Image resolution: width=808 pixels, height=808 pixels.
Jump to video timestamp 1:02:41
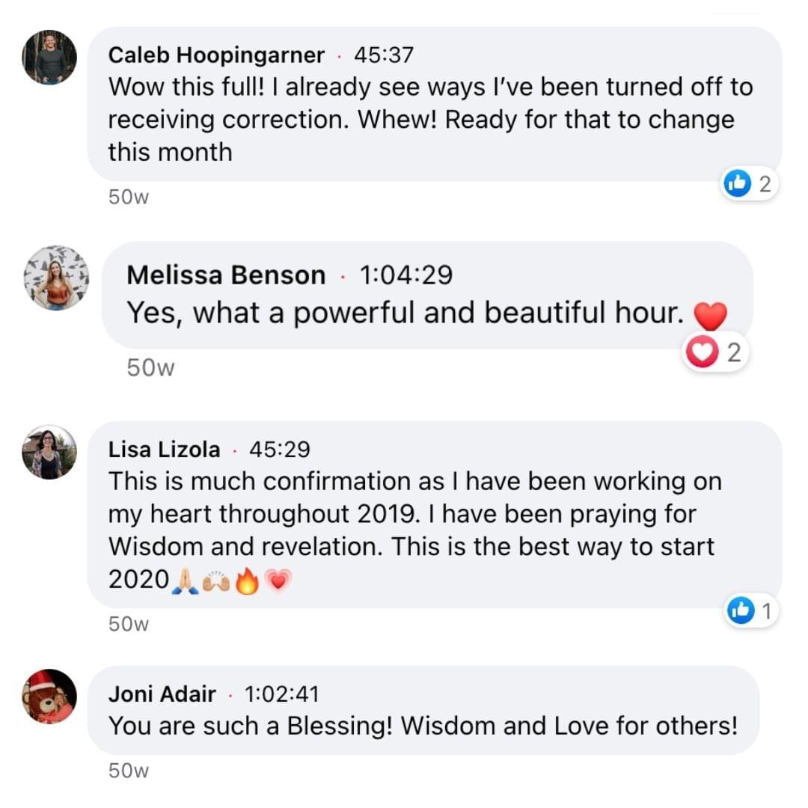(281, 694)
